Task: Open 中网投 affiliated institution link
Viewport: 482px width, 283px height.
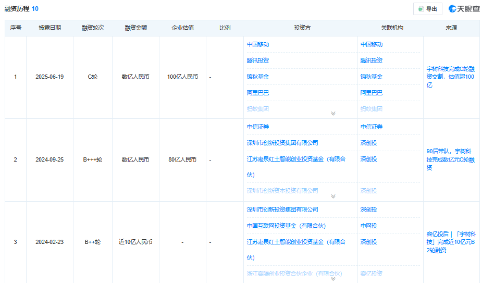Action: coord(368,226)
